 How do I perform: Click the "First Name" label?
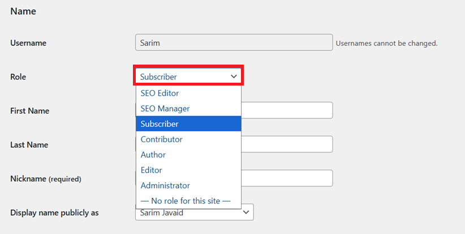click(x=29, y=110)
